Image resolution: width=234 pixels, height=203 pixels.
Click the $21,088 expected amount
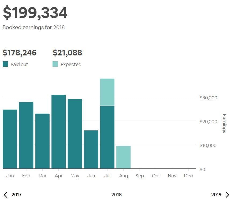click(x=67, y=53)
